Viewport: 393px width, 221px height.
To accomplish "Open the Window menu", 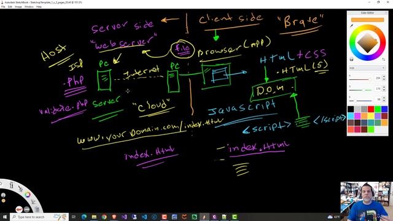I will (29, 7).
